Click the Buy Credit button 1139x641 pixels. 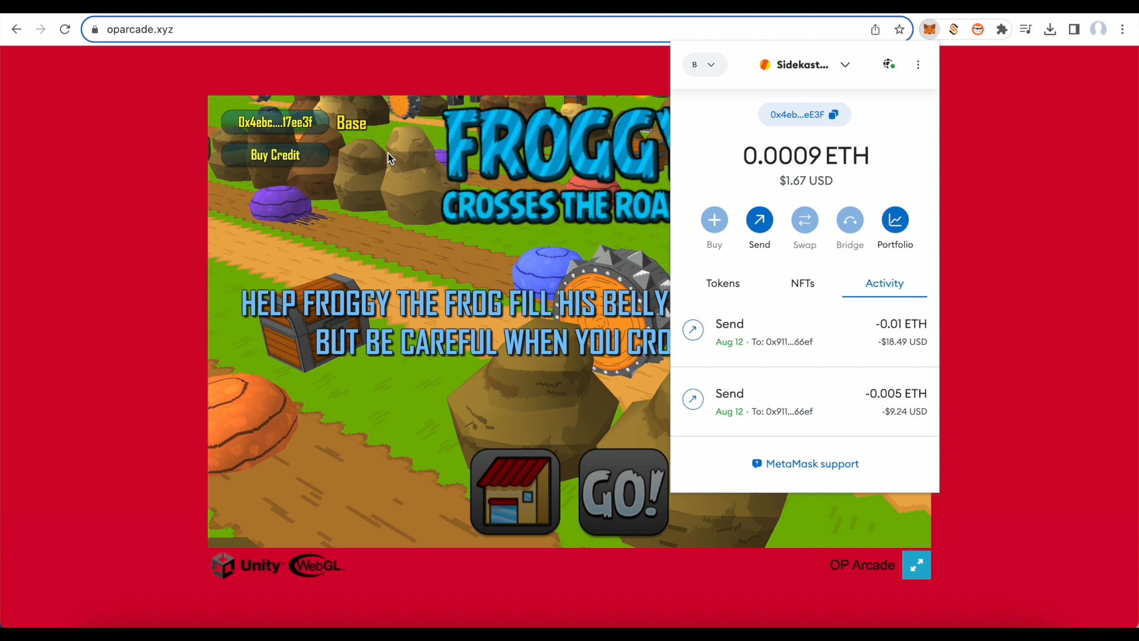pos(275,155)
